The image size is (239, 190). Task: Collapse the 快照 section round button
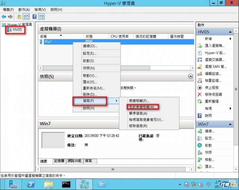click(x=191, y=76)
